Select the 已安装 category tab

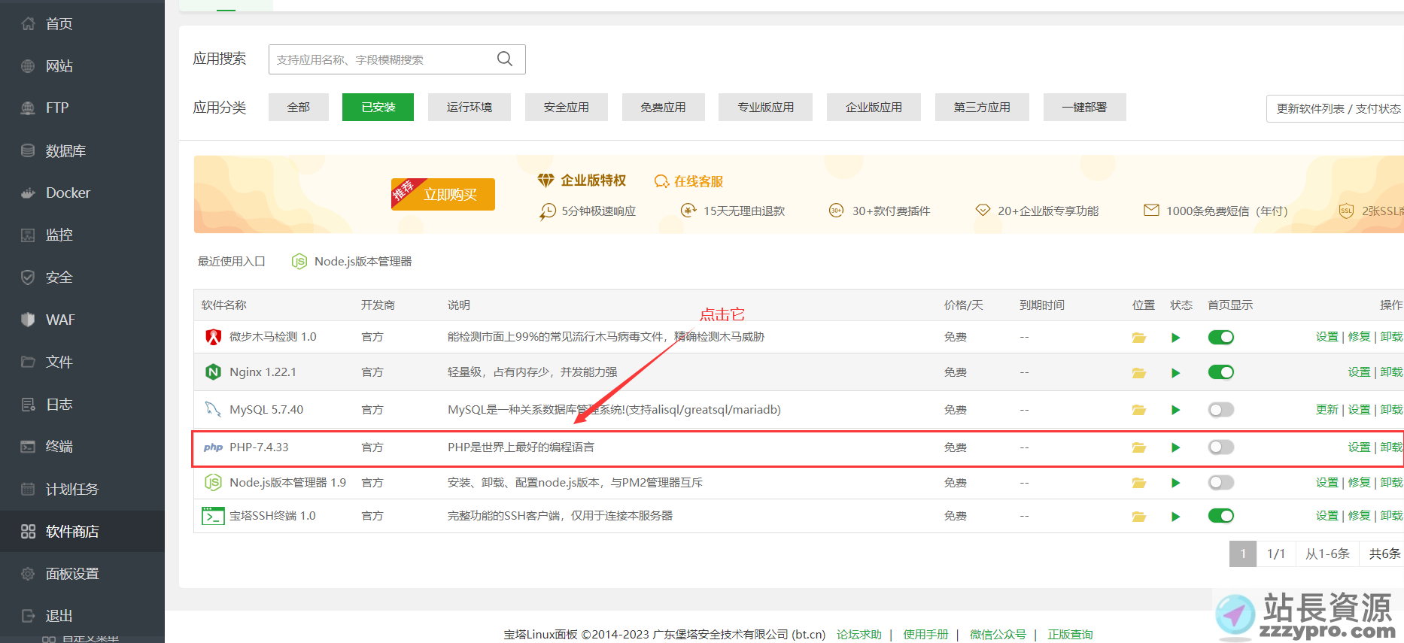tap(378, 107)
